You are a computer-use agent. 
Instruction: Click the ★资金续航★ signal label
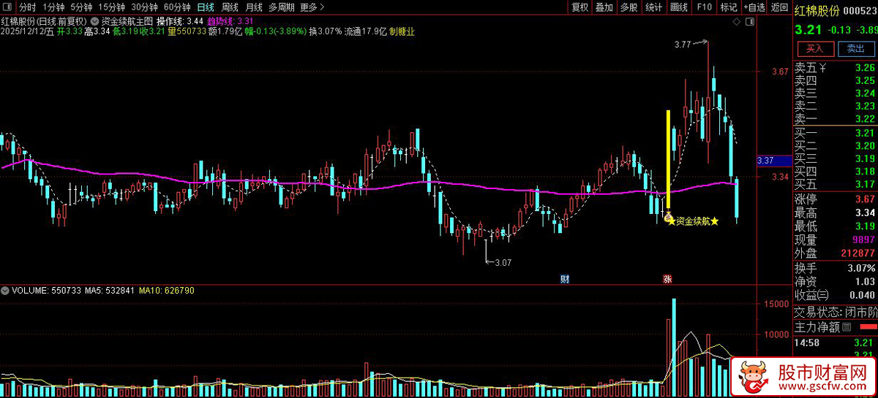[x=693, y=221]
